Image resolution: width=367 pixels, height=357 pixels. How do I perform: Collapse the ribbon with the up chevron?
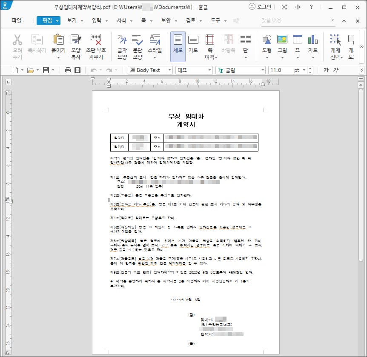pos(344,21)
